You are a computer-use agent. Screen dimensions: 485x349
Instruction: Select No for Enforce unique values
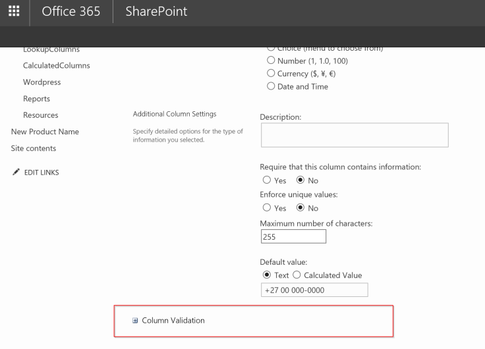click(x=301, y=208)
